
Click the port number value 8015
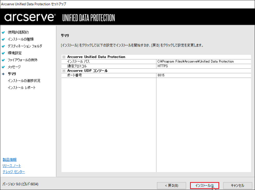click(161, 75)
